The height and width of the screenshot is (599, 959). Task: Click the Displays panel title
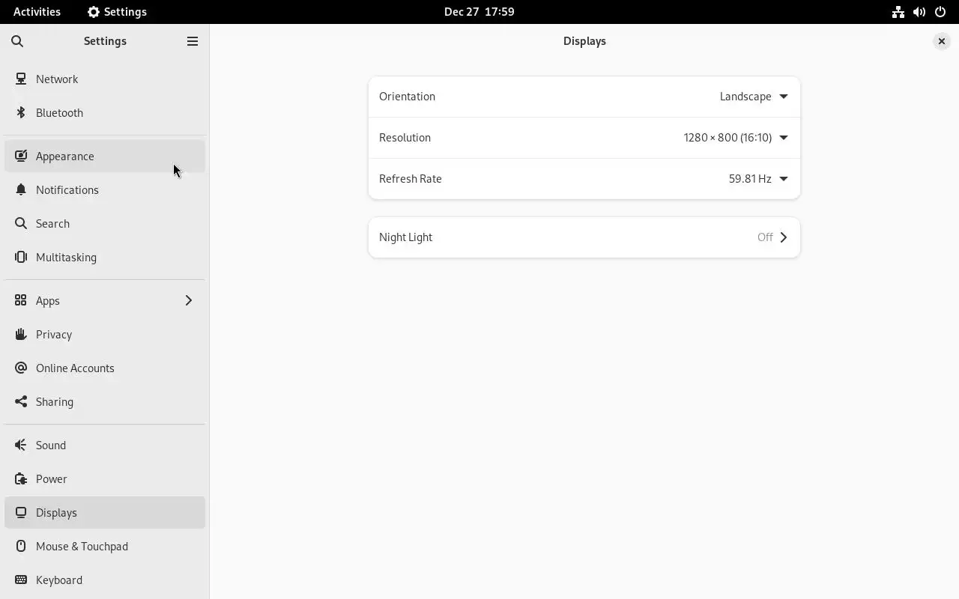[x=584, y=41]
